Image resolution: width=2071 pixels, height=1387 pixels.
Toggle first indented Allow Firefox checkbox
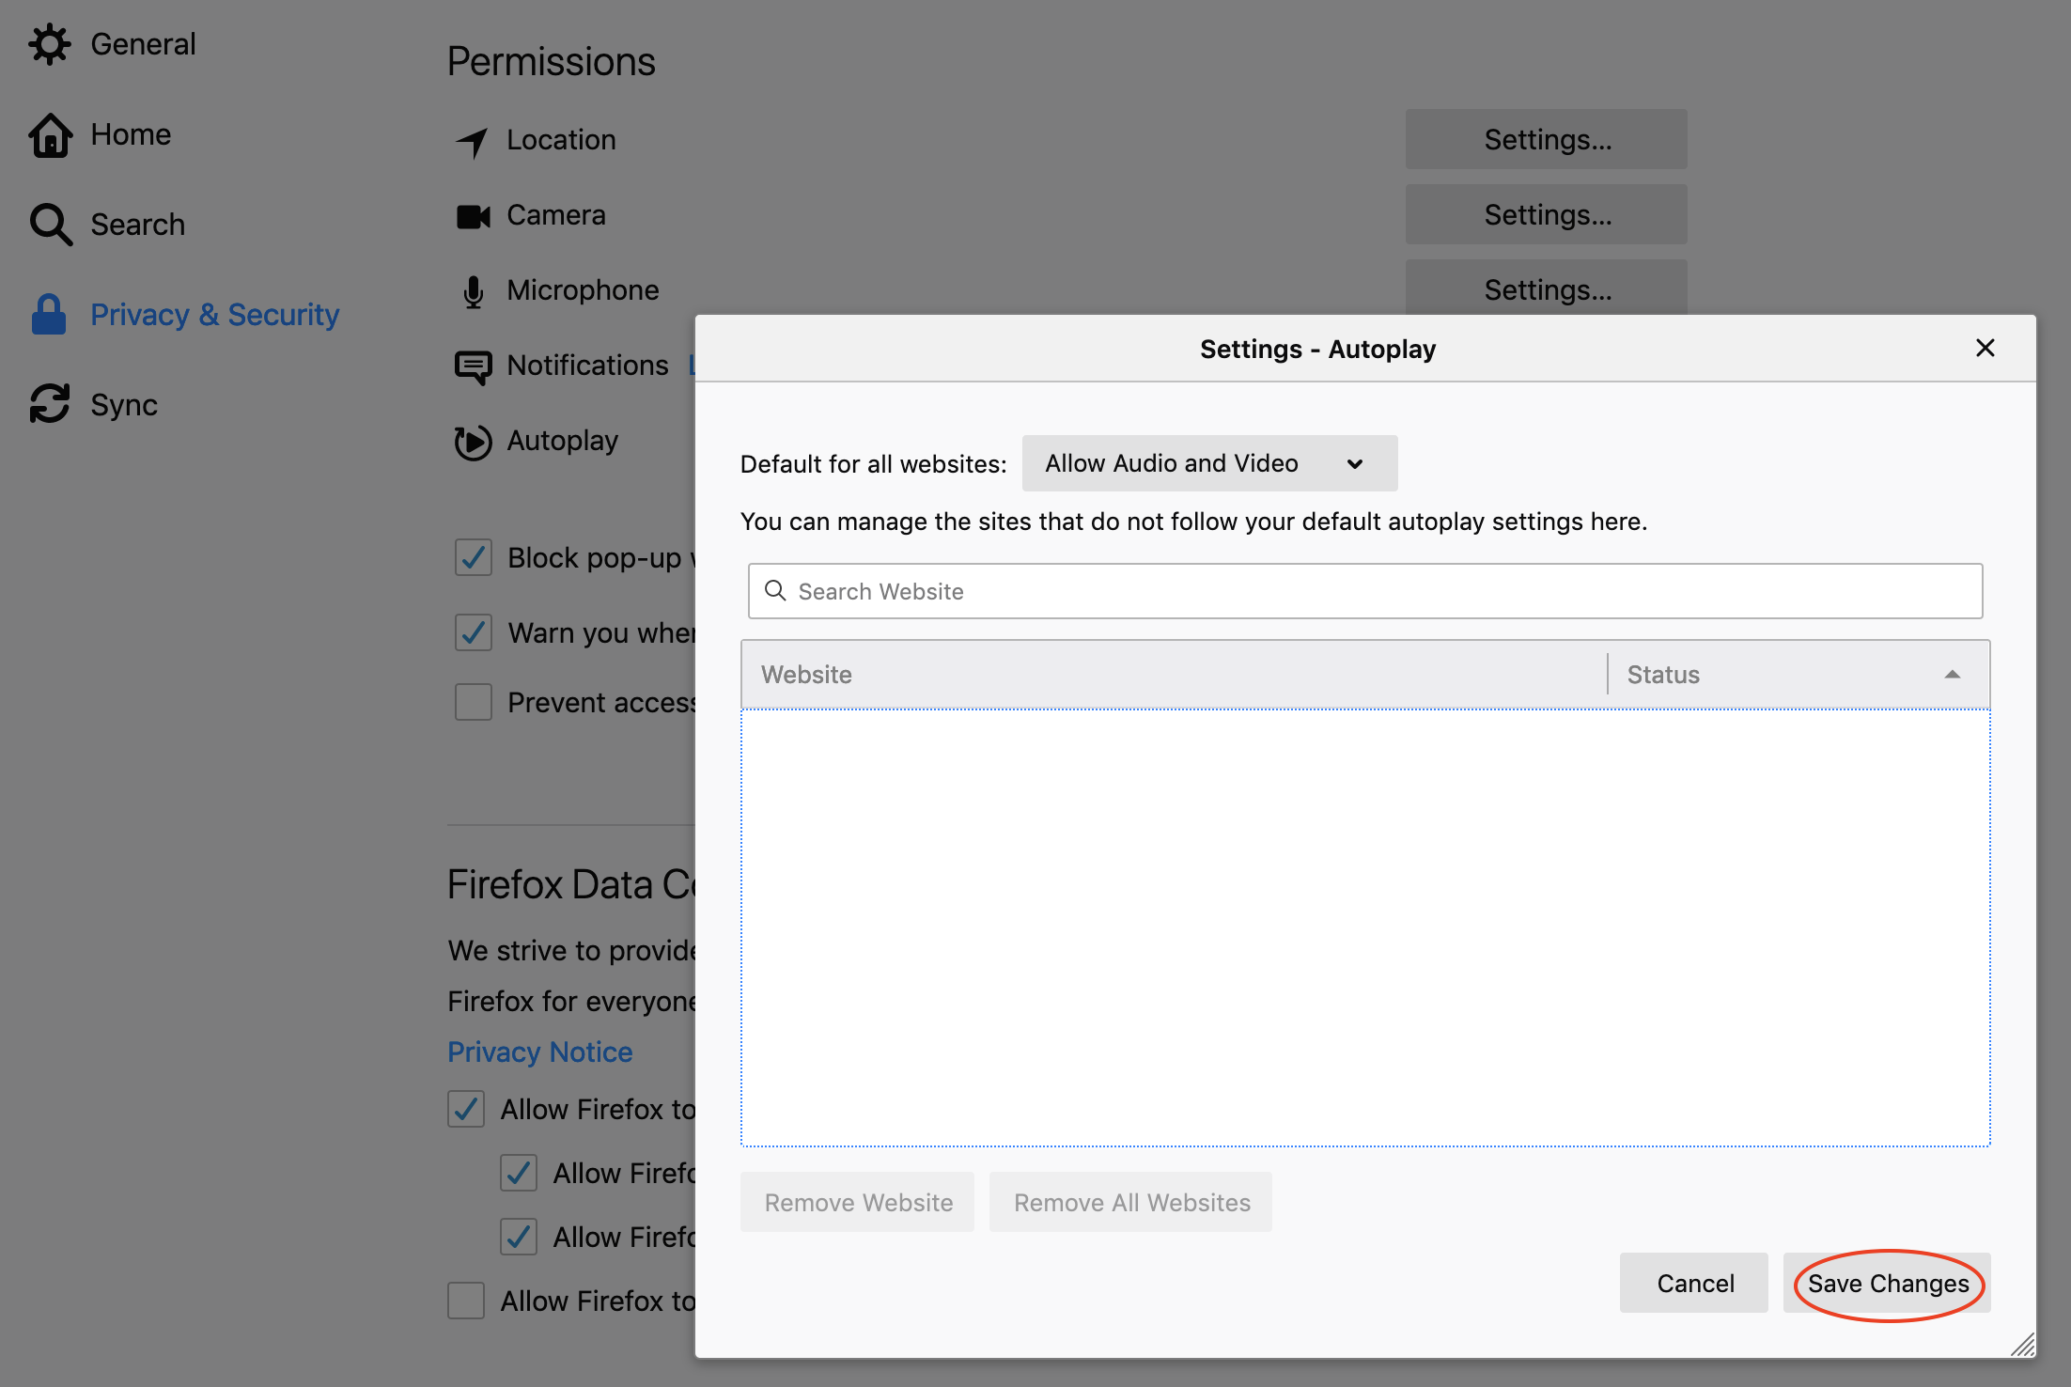tap(519, 1173)
